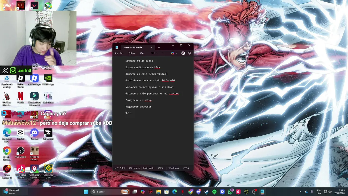348x196 pixels.
Task: Open WhatsApp from the taskbar
Action: (x=231, y=192)
